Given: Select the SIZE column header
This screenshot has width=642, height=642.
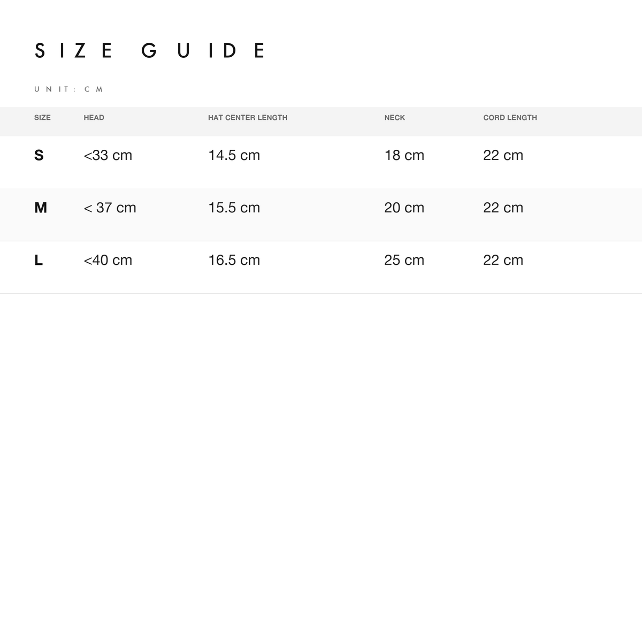Looking at the screenshot, I should click(42, 118).
